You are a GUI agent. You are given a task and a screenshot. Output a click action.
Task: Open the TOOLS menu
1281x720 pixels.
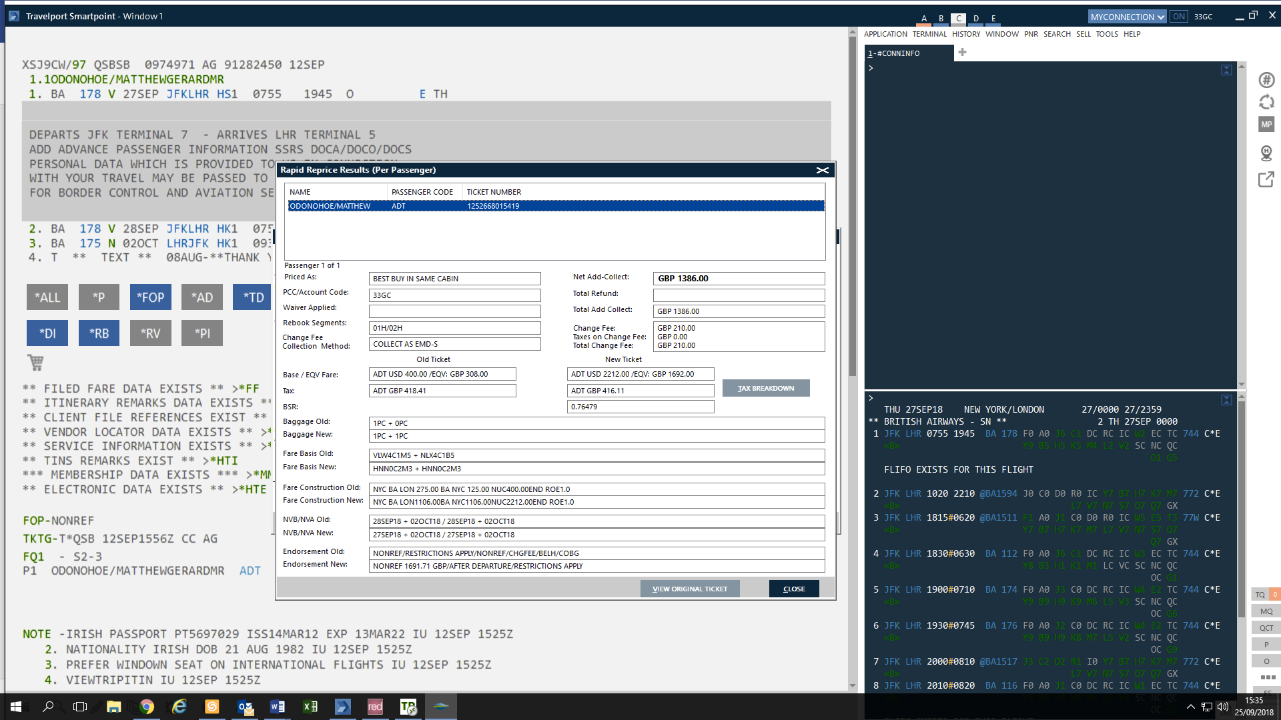pos(1107,34)
